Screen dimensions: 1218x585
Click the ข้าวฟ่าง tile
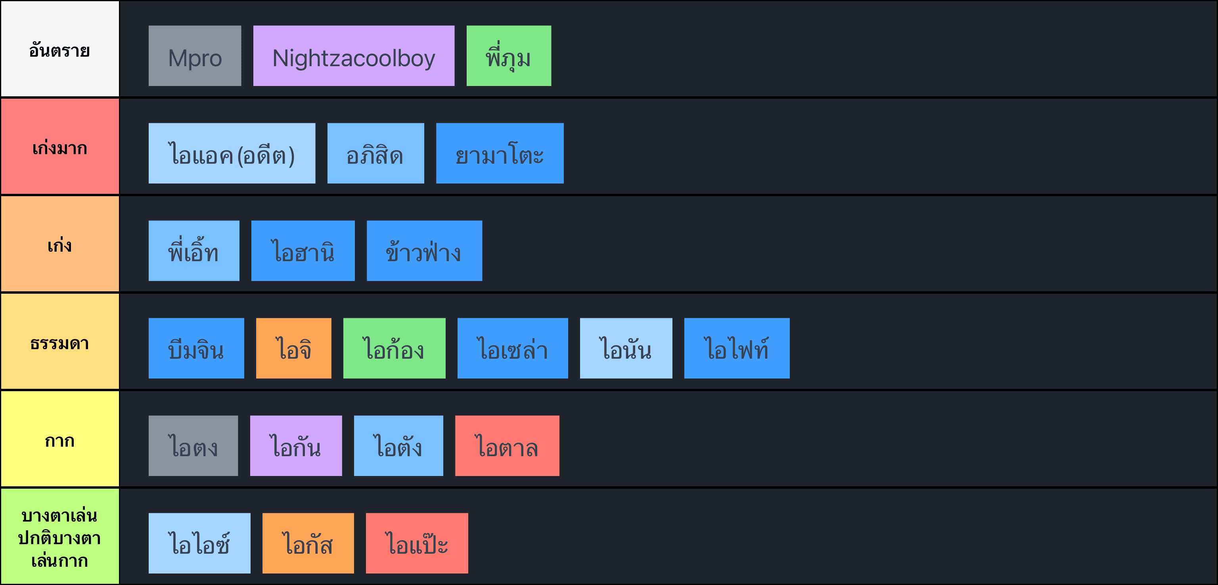tap(425, 251)
